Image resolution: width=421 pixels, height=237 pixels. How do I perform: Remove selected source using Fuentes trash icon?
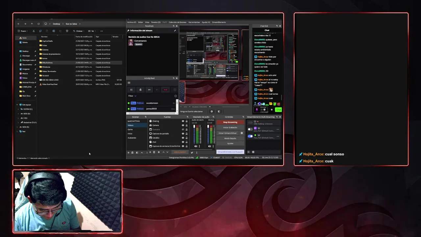[x=154, y=152]
